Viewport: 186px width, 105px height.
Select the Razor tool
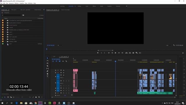tap(47, 66)
